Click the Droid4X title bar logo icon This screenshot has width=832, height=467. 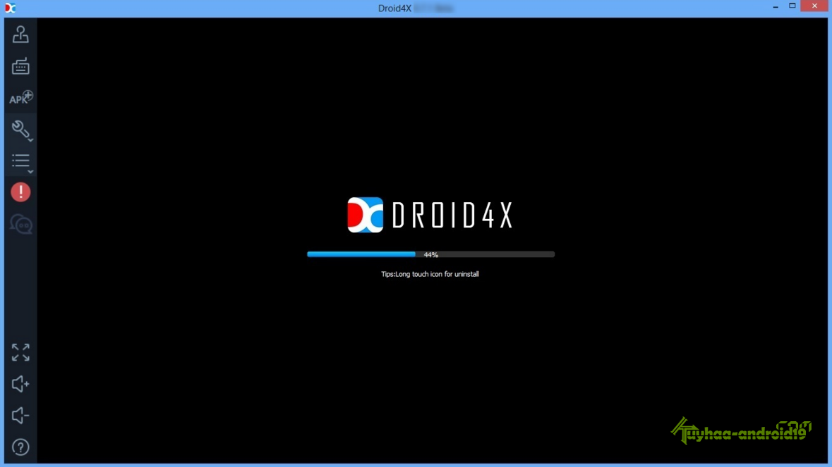[10, 8]
